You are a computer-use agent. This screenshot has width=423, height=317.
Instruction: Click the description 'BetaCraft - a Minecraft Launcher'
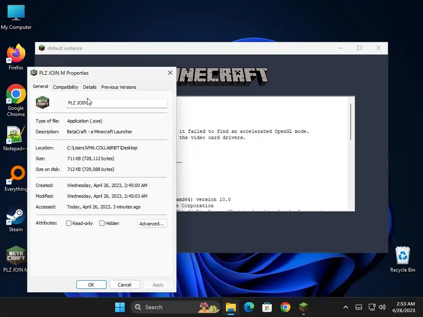[x=100, y=132]
